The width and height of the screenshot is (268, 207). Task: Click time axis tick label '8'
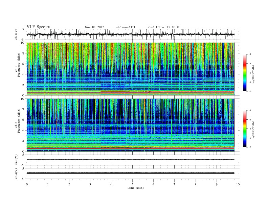tap(196, 184)
